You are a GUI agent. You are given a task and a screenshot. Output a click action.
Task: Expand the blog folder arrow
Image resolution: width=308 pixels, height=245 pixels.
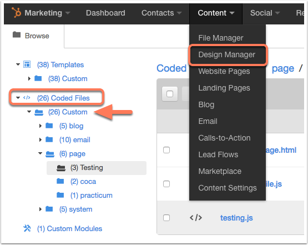tap(41, 126)
